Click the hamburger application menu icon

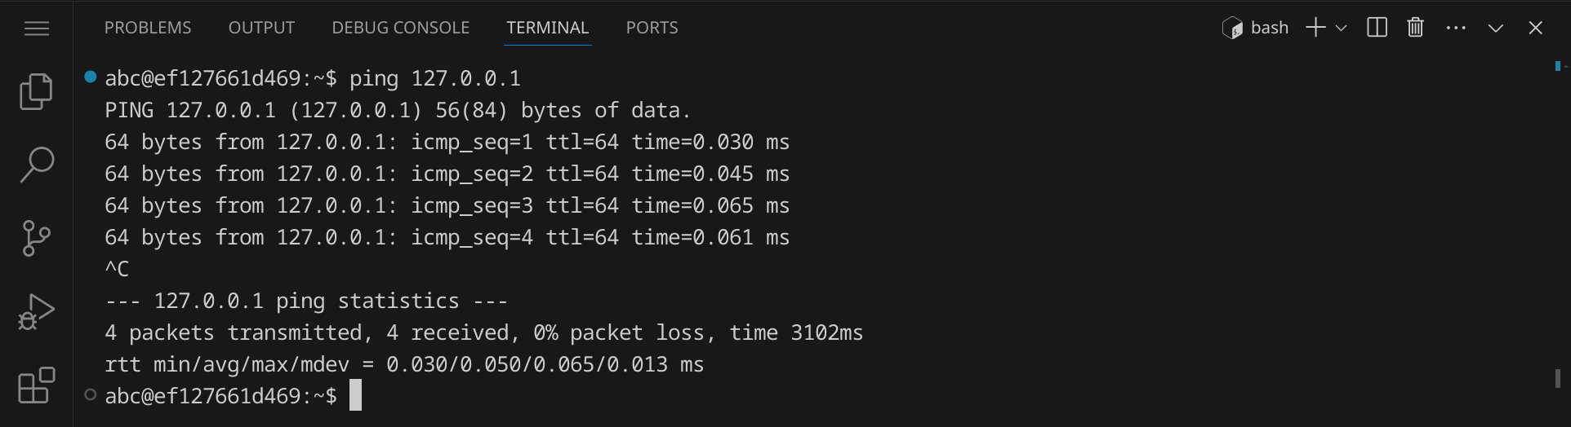[37, 29]
